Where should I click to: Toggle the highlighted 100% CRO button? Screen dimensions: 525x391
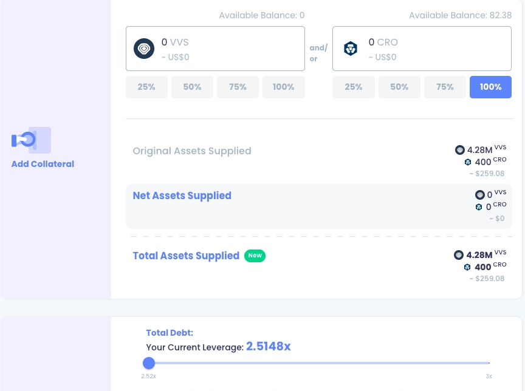point(490,87)
